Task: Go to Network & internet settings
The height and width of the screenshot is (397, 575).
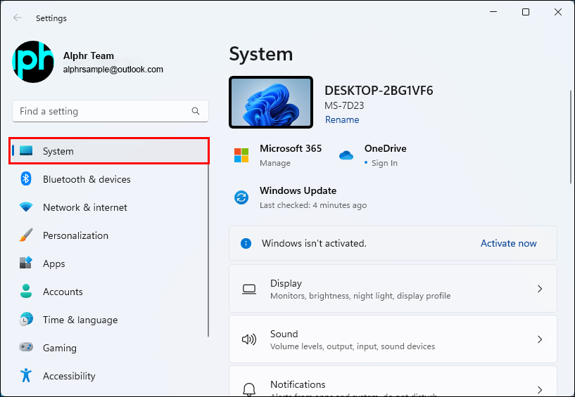Action: coord(85,207)
